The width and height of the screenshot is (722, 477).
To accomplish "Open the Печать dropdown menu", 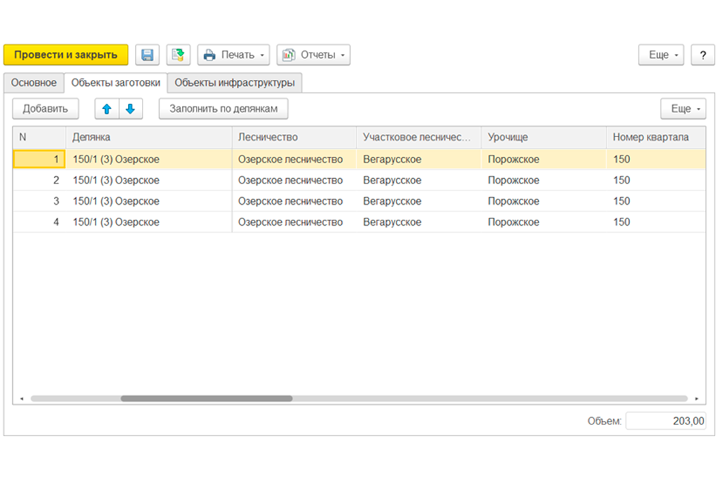I will [x=233, y=55].
